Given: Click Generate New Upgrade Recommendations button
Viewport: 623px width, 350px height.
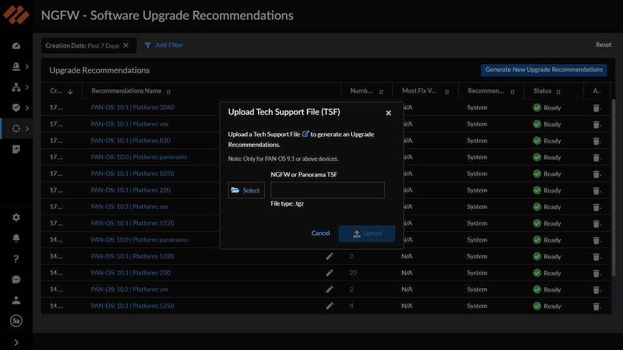Looking at the screenshot, I should tap(544, 70).
